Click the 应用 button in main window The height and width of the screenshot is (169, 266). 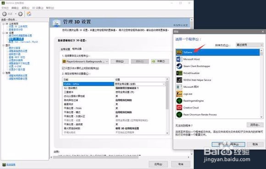[158, 164]
